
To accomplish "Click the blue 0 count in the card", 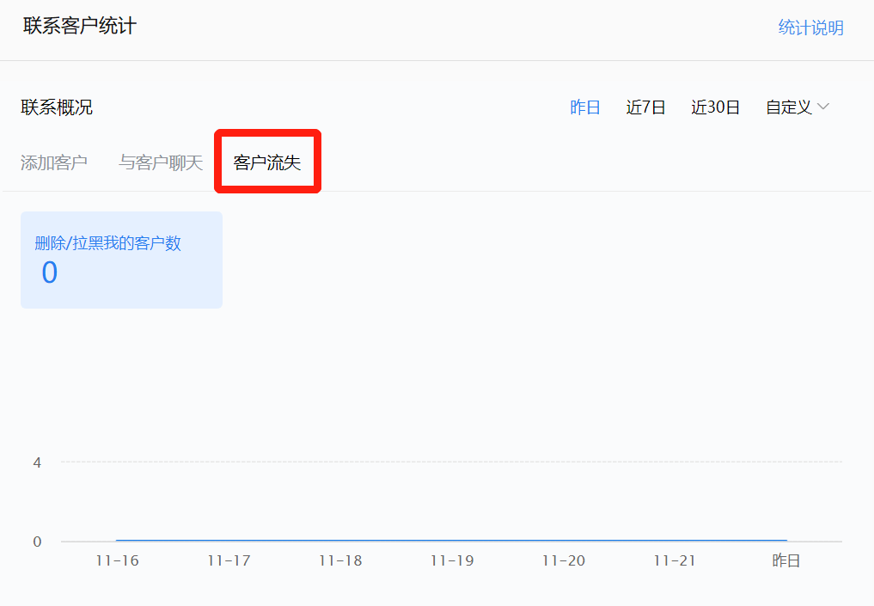I will click(50, 272).
